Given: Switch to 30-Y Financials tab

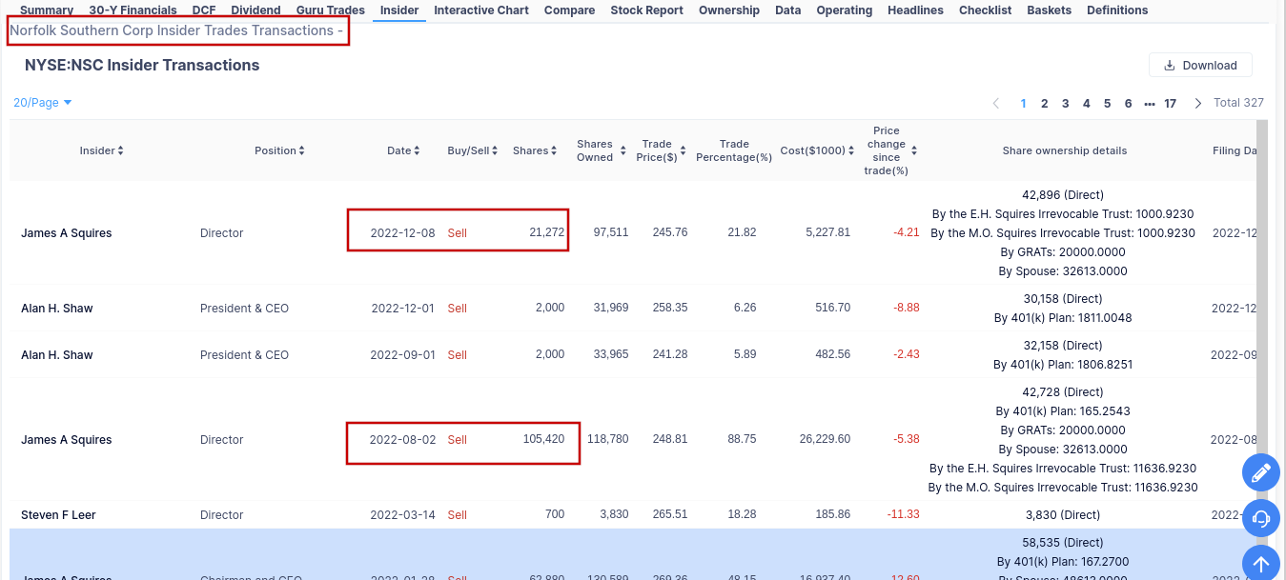Looking at the screenshot, I should (x=133, y=10).
